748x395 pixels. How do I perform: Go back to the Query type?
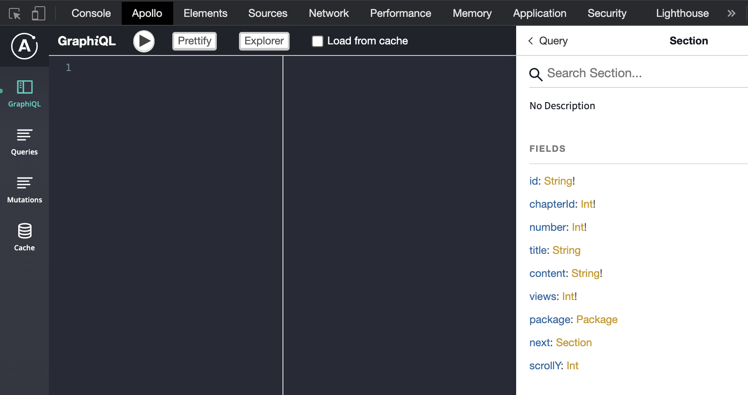click(x=548, y=41)
